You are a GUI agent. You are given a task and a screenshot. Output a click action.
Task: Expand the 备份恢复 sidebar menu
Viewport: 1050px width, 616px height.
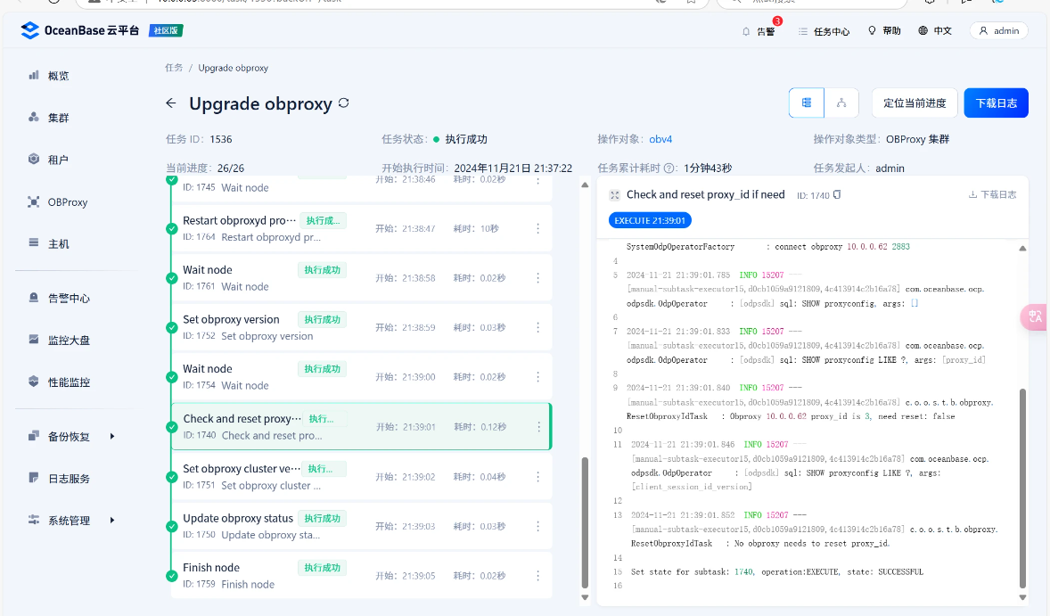(60, 436)
